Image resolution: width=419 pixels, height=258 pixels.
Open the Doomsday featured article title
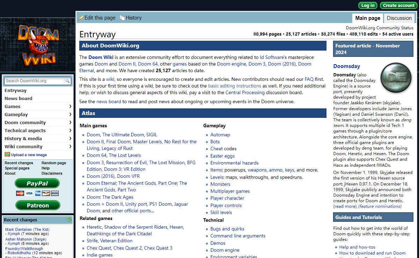point(346,66)
